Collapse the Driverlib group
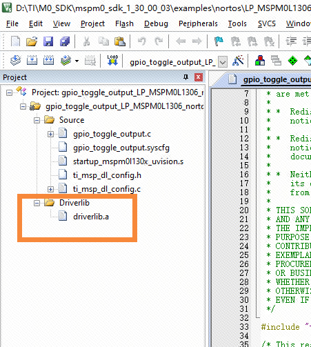This screenshot has height=347, width=311. coord(37,203)
